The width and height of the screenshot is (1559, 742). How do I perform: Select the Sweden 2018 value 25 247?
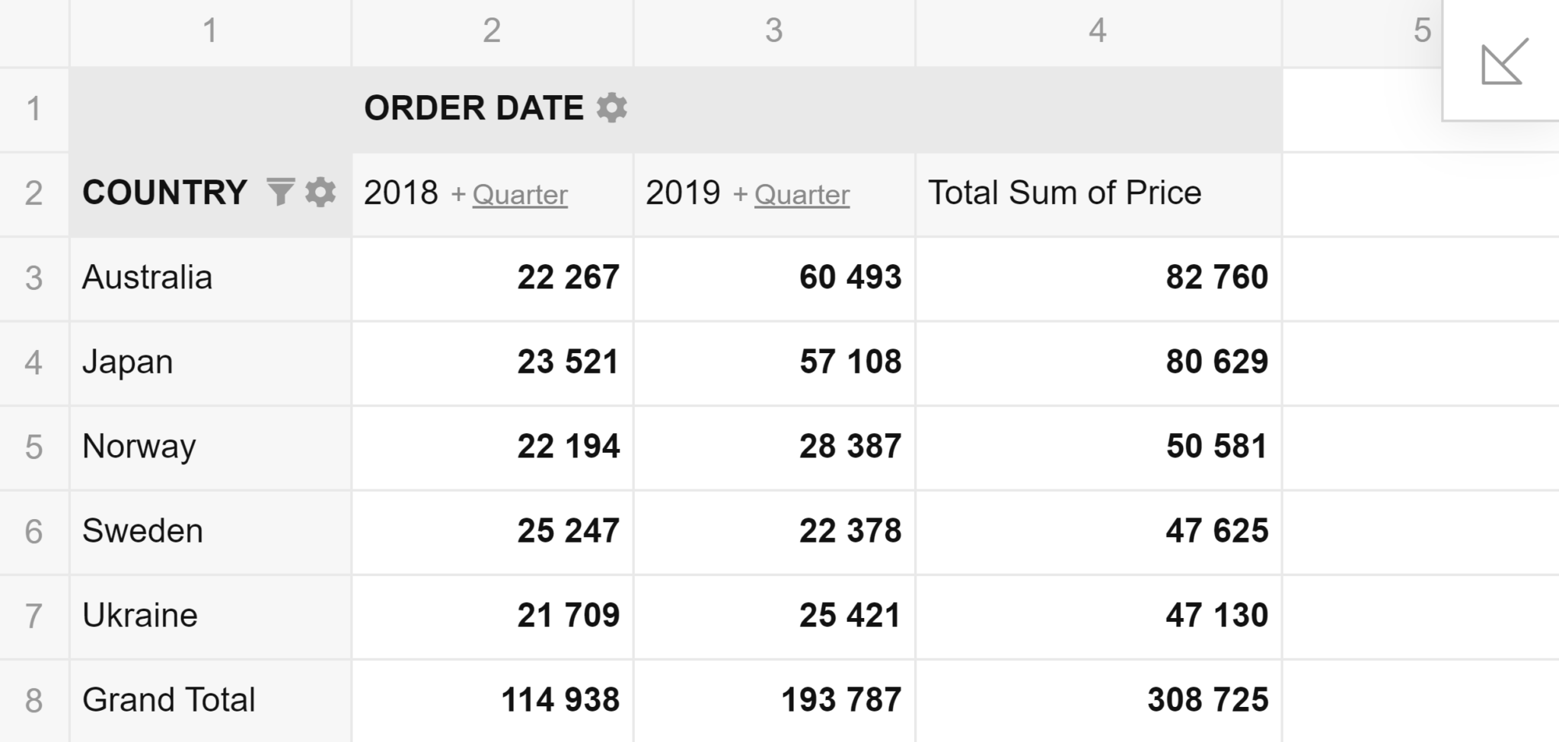568,530
